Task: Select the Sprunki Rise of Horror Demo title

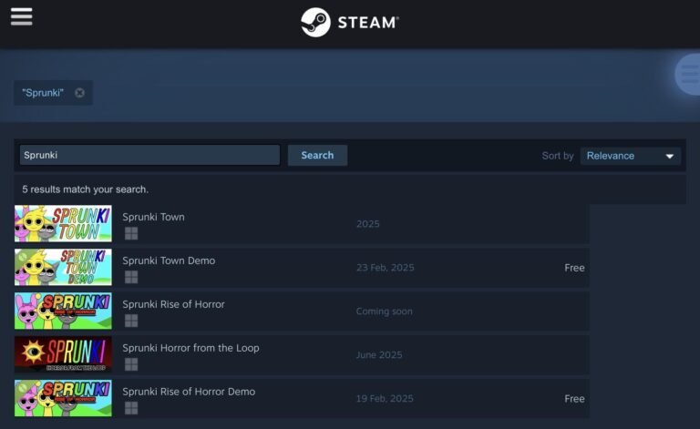Action: (189, 392)
